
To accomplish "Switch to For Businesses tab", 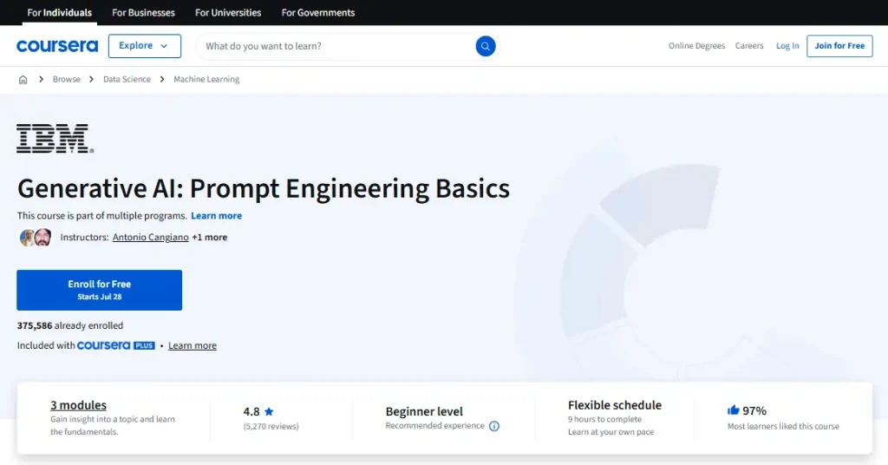I will (x=143, y=12).
